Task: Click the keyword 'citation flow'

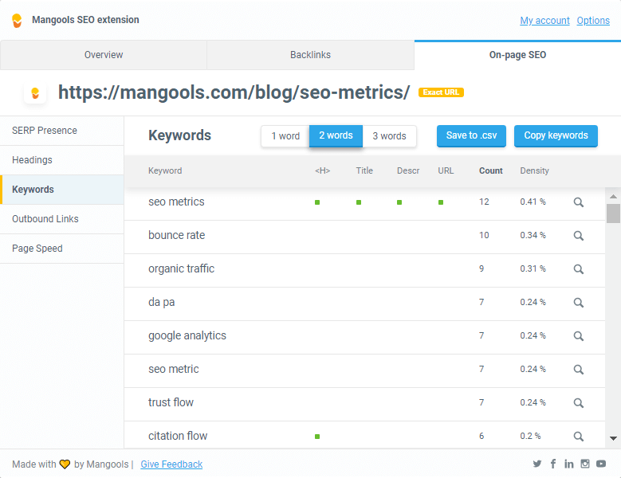Action: [178, 436]
